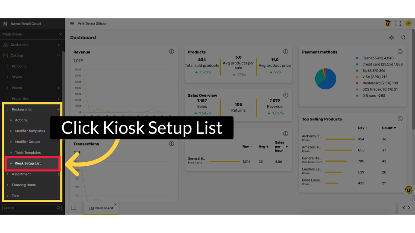Sort Top Selling Products by Count
This screenshot has width=415, height=233.
tap(389, 128)
